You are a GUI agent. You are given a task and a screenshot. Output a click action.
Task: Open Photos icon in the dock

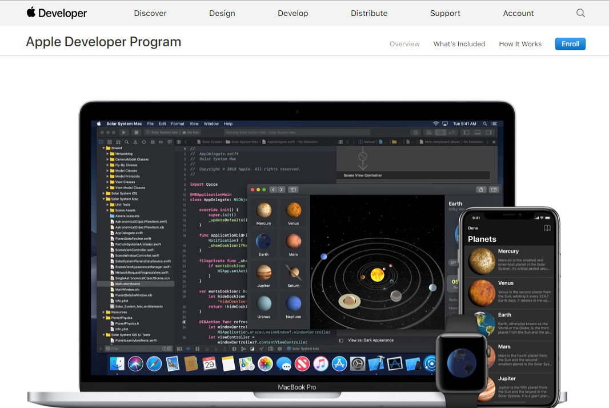tap(265, 363)
